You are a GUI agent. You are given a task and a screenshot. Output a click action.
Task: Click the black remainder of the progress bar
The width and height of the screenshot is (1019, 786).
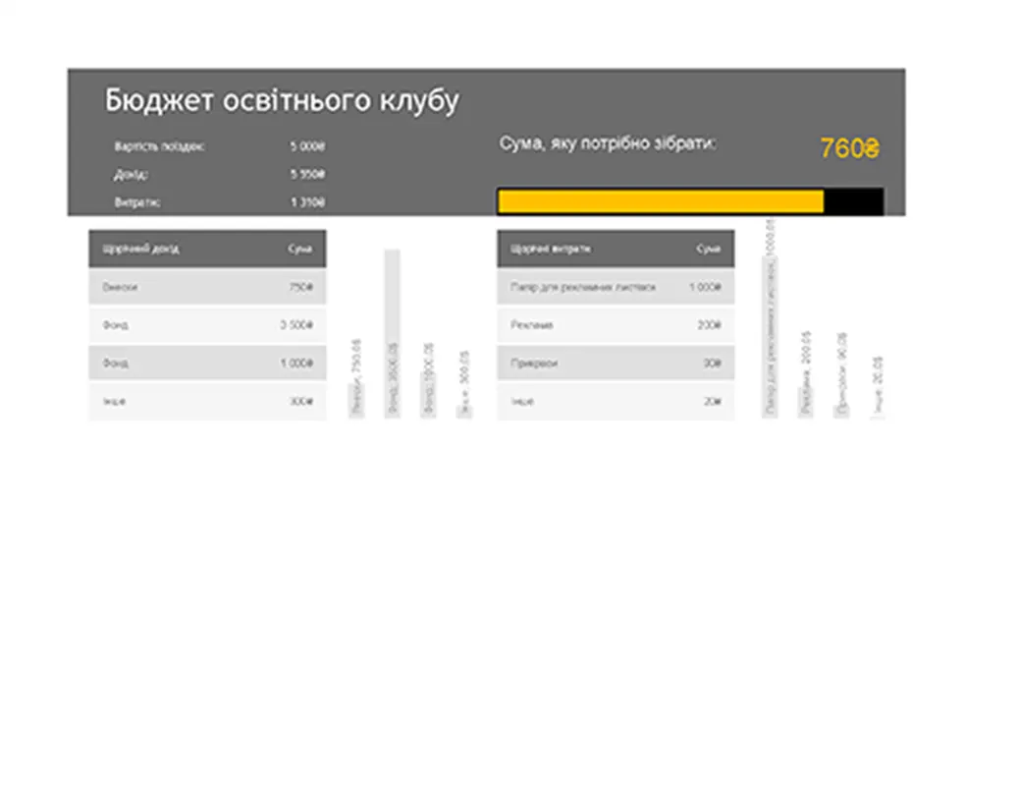pyautogui.click(x=853, y=201)
